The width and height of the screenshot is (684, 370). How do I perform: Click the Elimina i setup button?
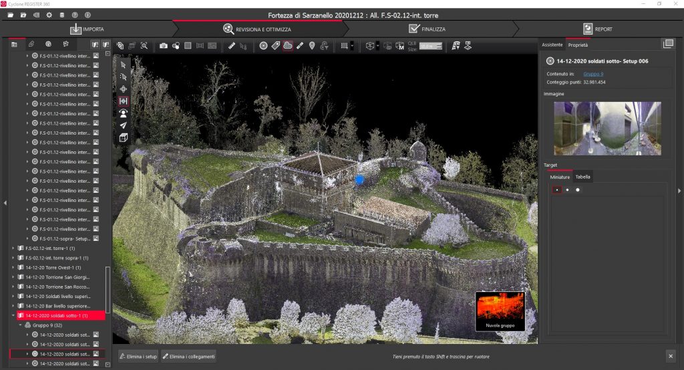tap(138, 355)
